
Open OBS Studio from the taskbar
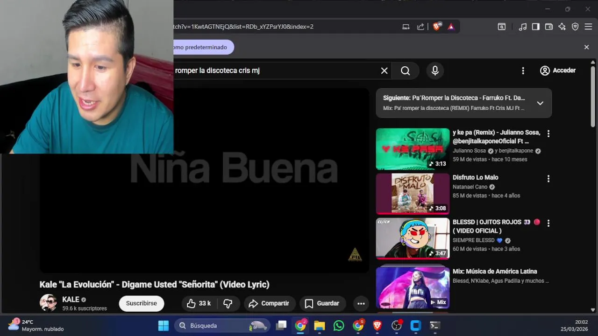pos(396,326)
